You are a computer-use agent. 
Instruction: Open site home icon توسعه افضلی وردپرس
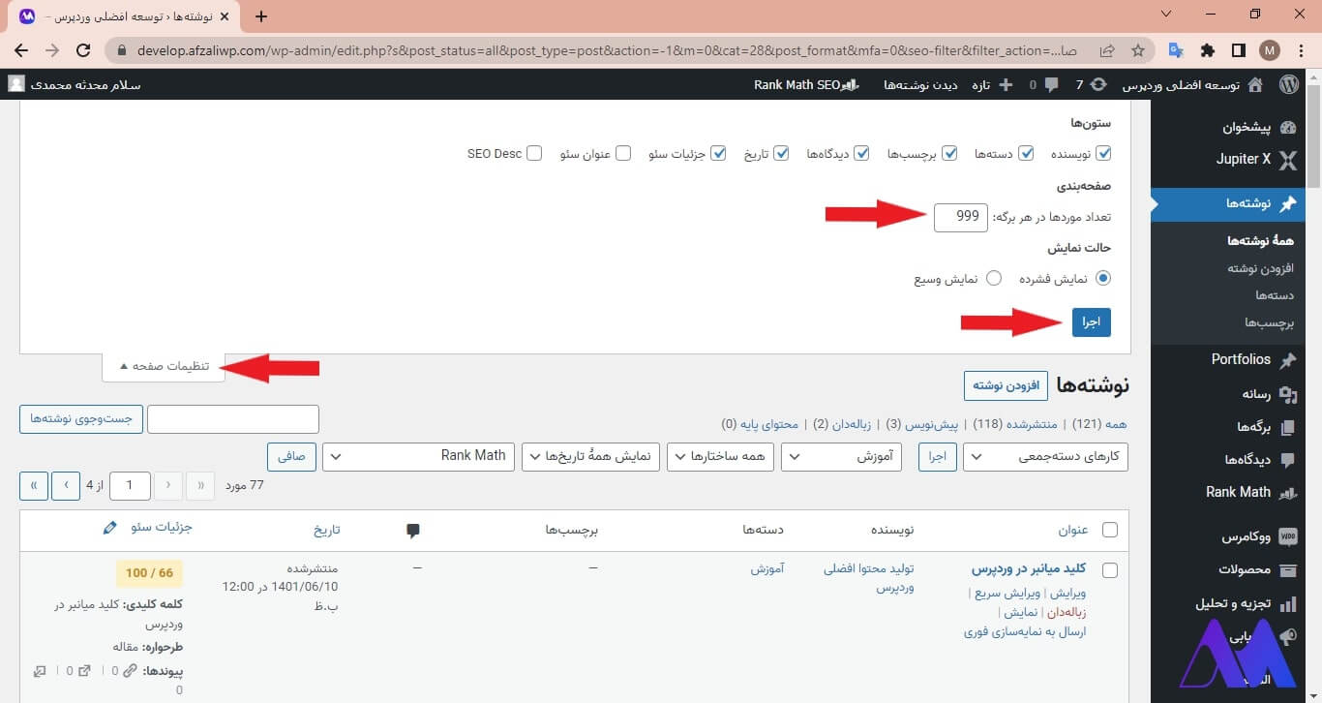click(1255, 85)
